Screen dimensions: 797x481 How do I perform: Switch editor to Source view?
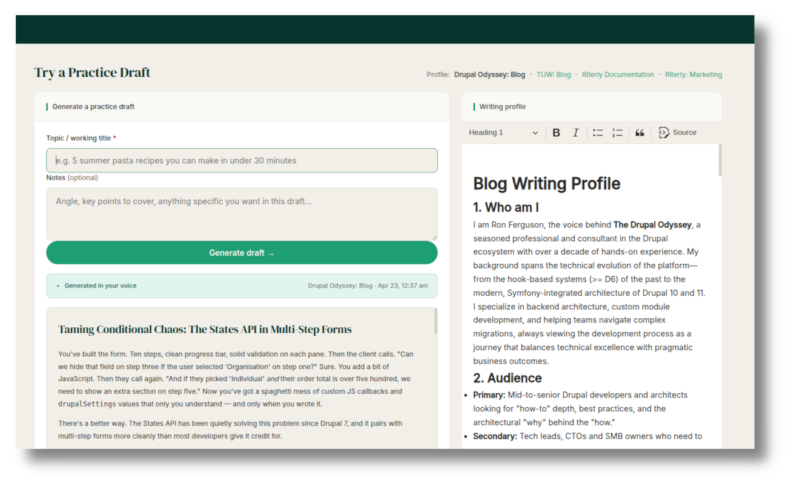coord(678,133)
